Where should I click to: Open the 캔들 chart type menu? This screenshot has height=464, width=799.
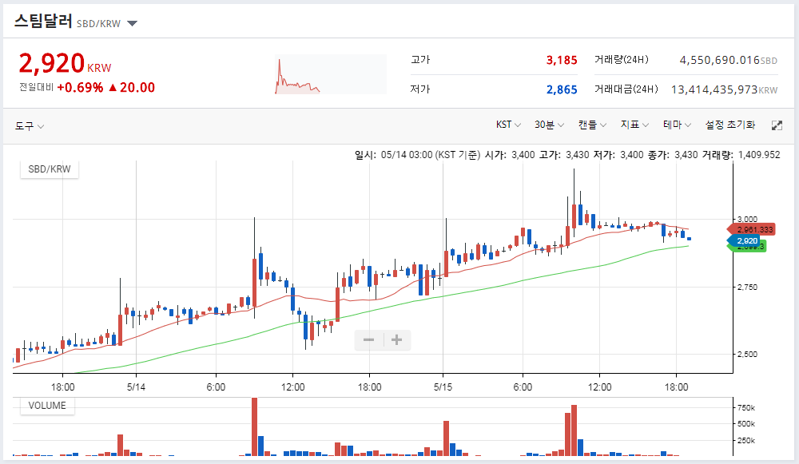591,125
